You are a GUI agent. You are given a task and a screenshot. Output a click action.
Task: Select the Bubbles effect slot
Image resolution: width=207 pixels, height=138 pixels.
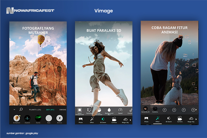155,109
